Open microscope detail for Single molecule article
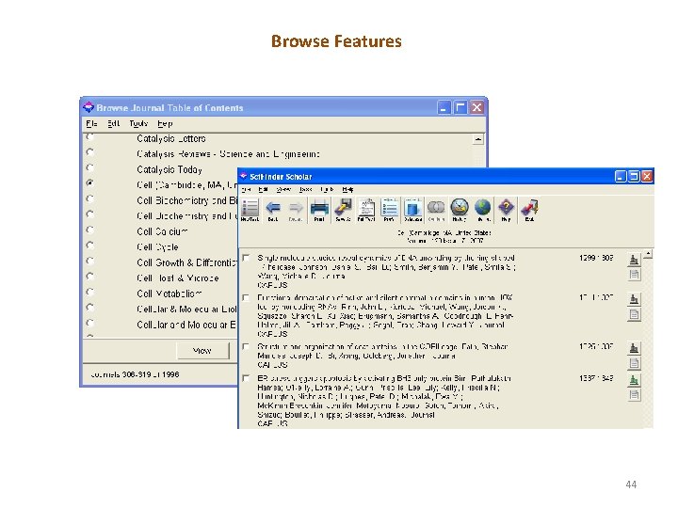The height and width of the screenshot is (508, 678). (x=634, y=260)
